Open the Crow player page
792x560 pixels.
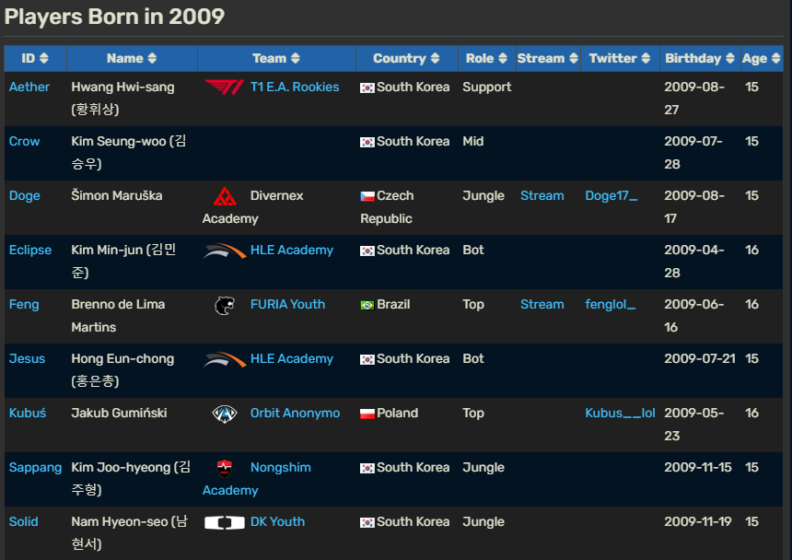(24, 142)
